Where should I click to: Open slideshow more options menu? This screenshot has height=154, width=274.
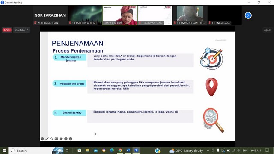pyautogui.click(x=66, y=139)
